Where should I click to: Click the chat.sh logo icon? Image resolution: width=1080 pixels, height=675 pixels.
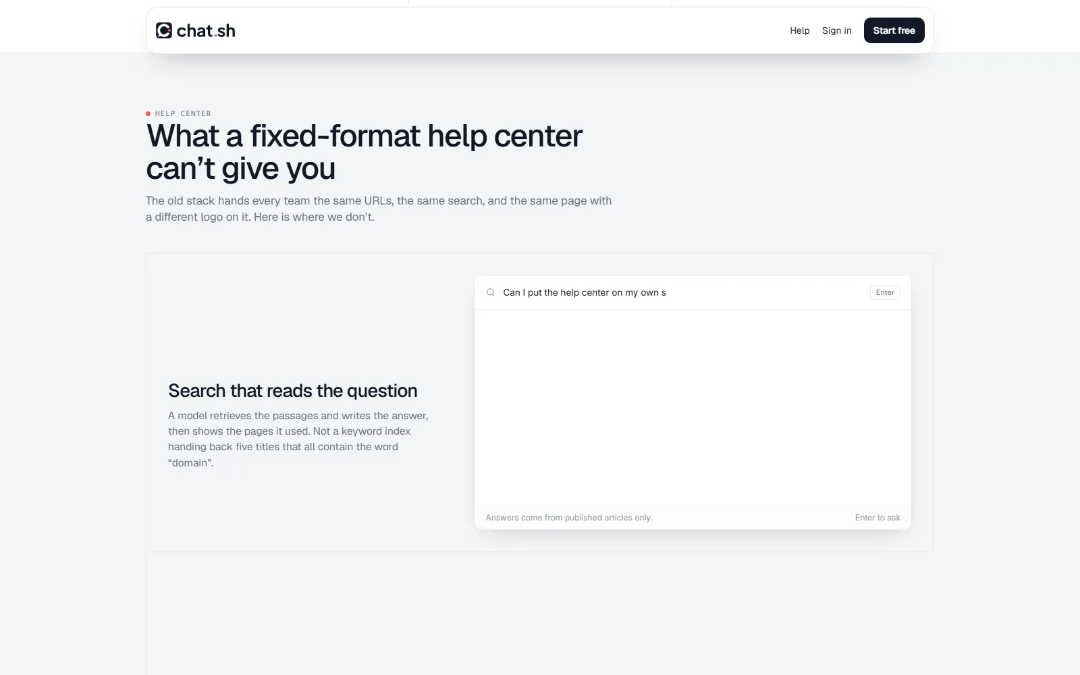click(164, 30)
